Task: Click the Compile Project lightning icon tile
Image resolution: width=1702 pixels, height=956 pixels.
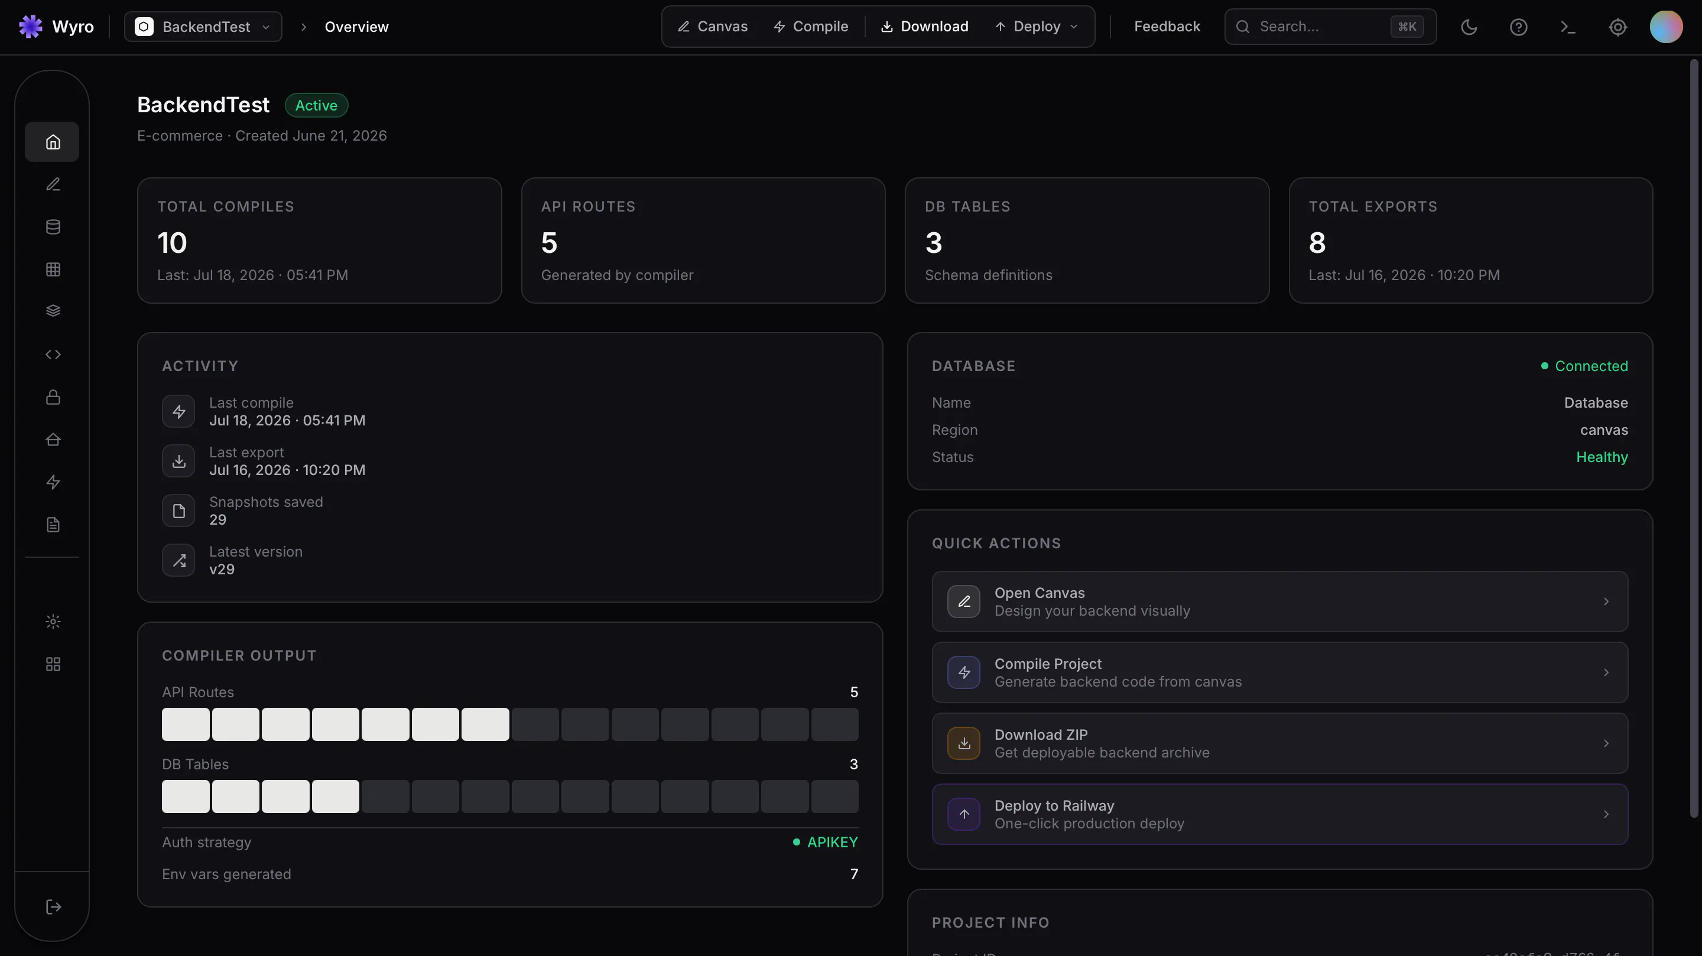Action: pyautogui.click(x=964, y=672)
